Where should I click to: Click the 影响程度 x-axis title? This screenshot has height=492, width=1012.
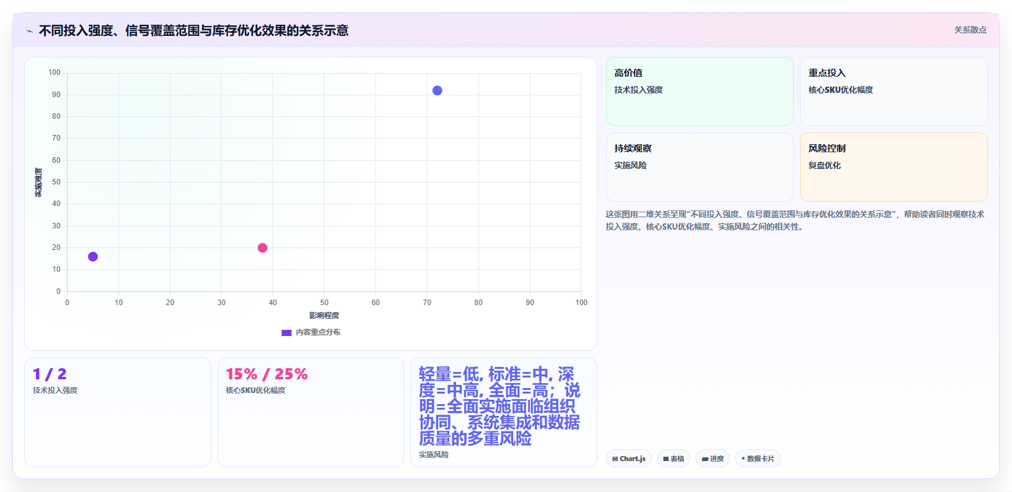(x=324, y=316)
